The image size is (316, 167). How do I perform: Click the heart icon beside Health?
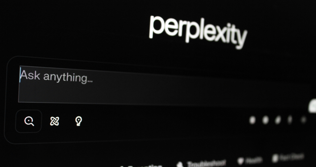pyautogui.click(x=240, y=161)
